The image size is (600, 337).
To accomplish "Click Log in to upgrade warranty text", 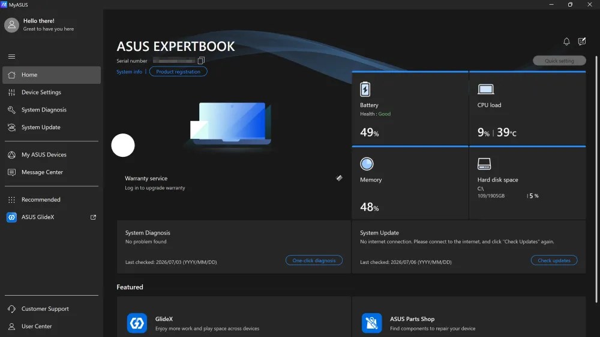I will coord(155,188).
